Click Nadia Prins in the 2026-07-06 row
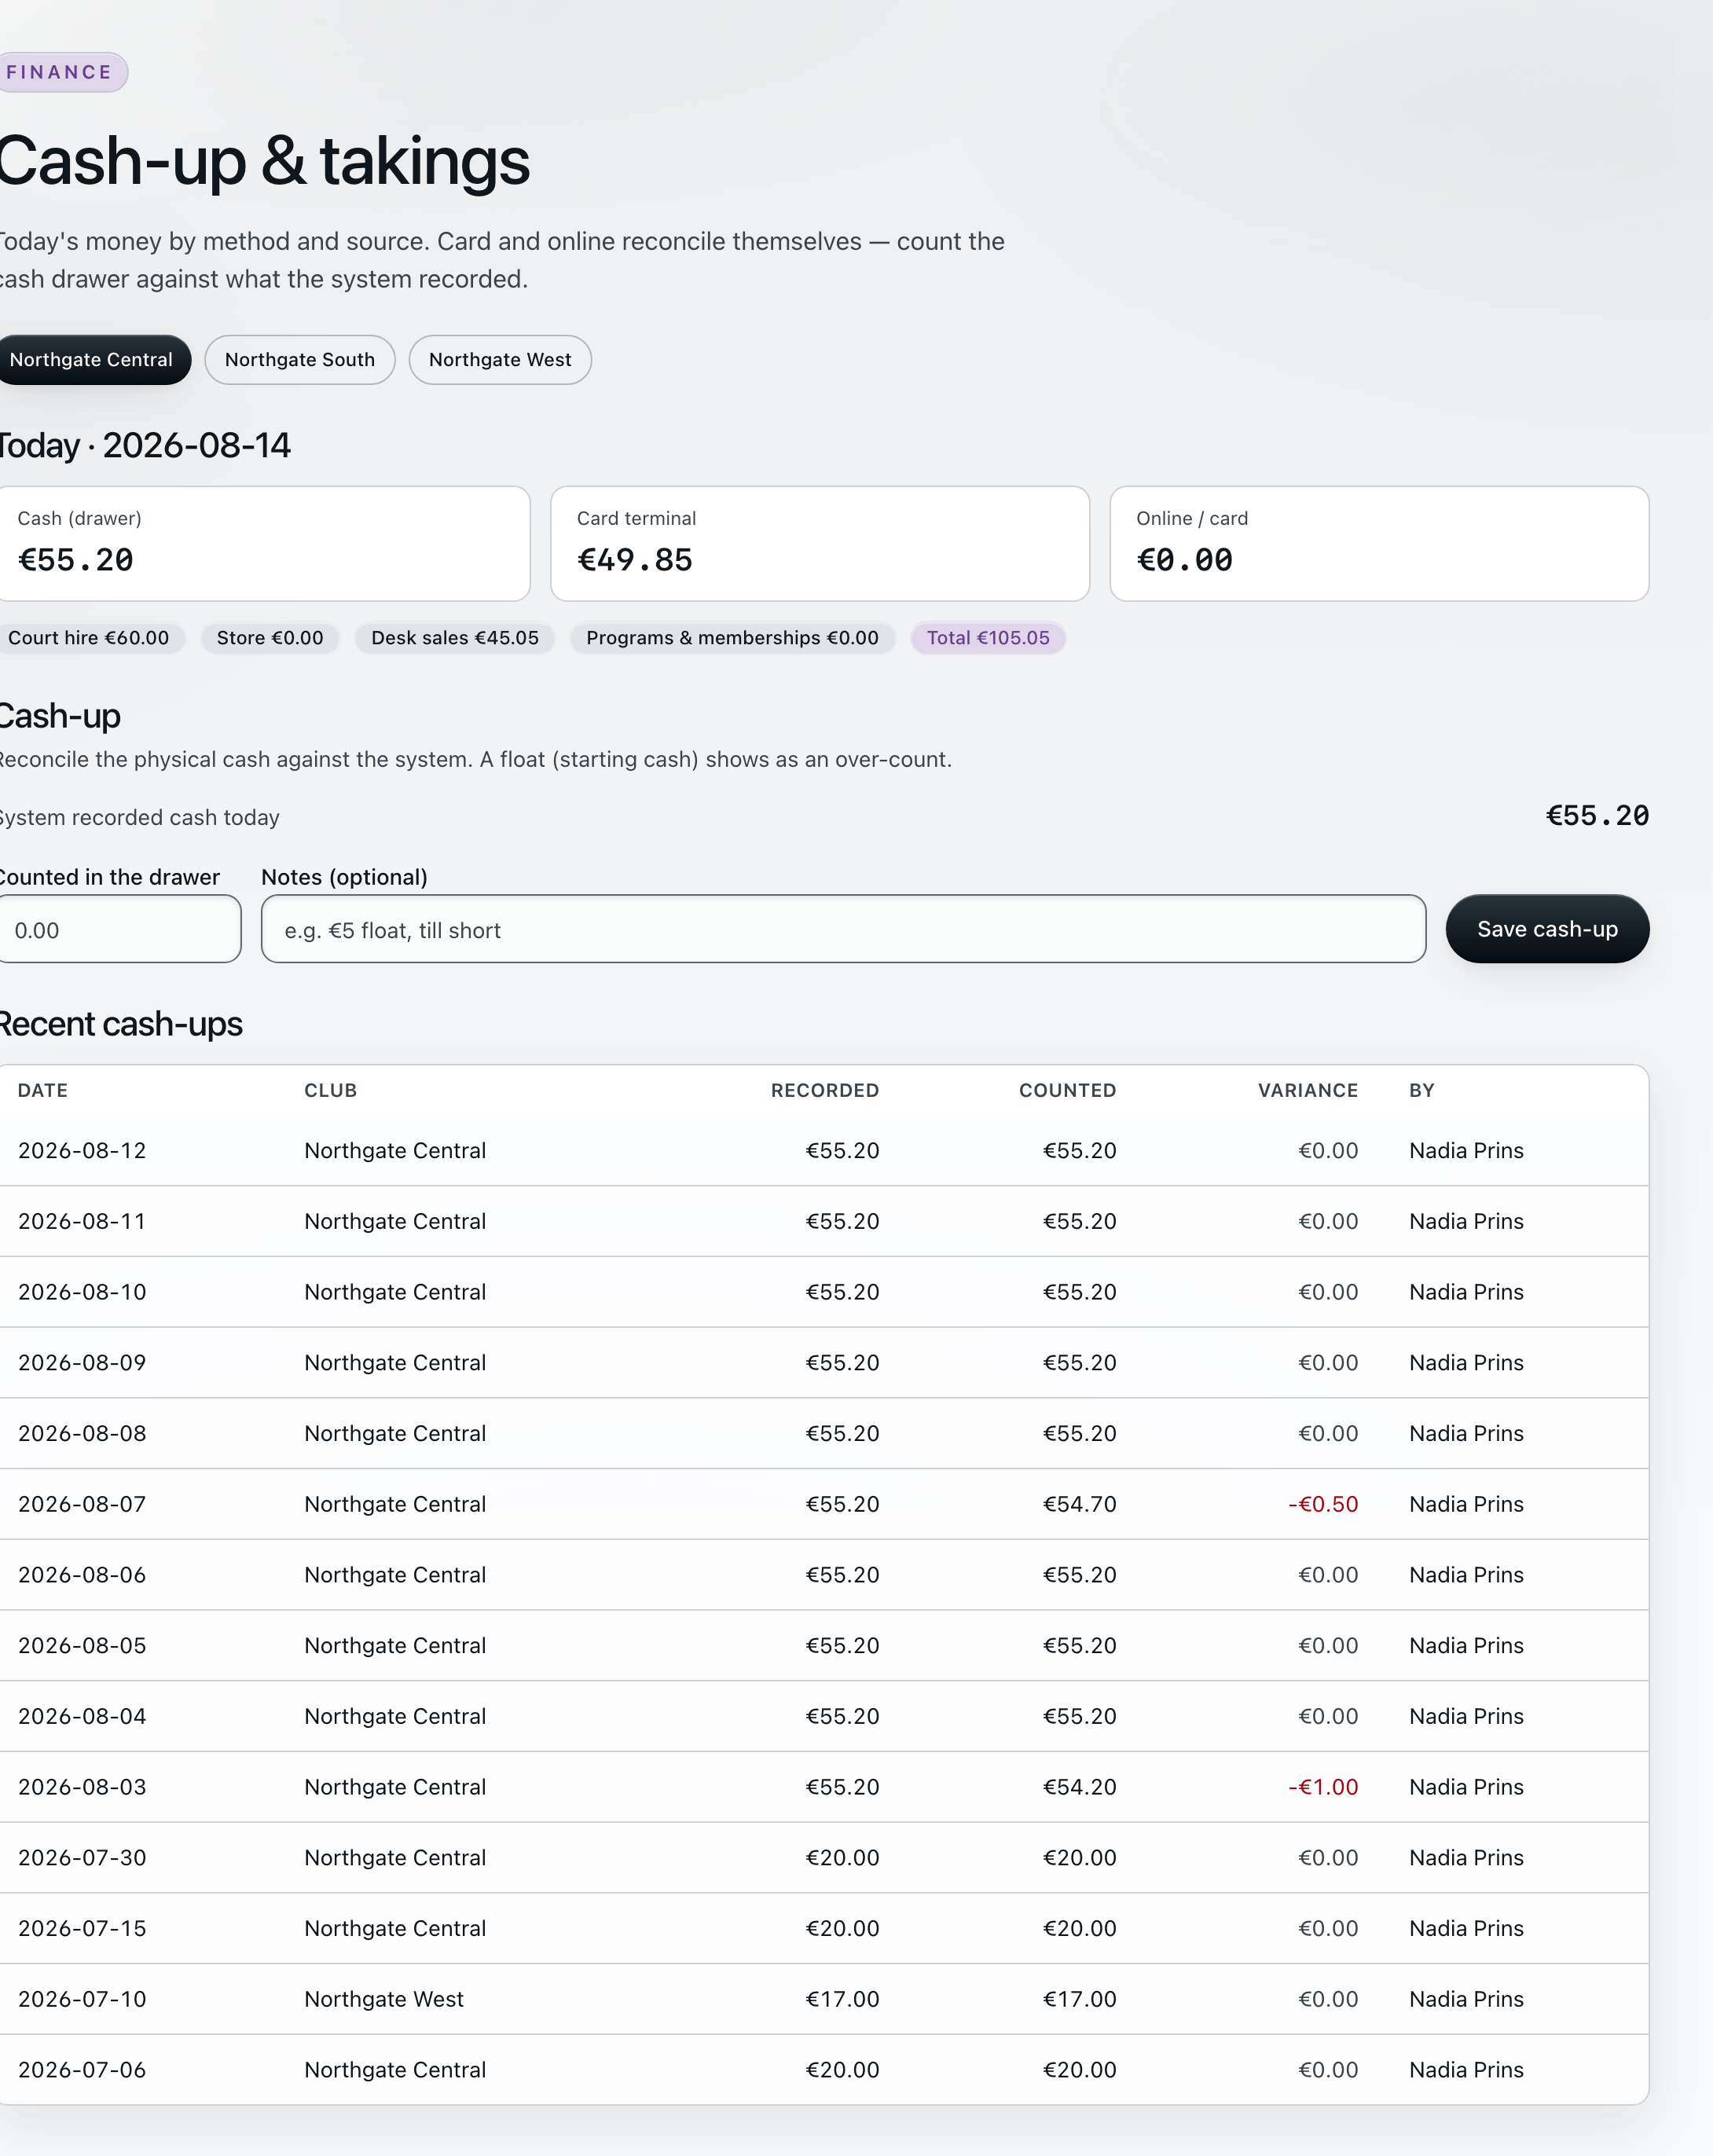The width and height of the screenshot is (1713, 2156). [x=1466, y=2070]
